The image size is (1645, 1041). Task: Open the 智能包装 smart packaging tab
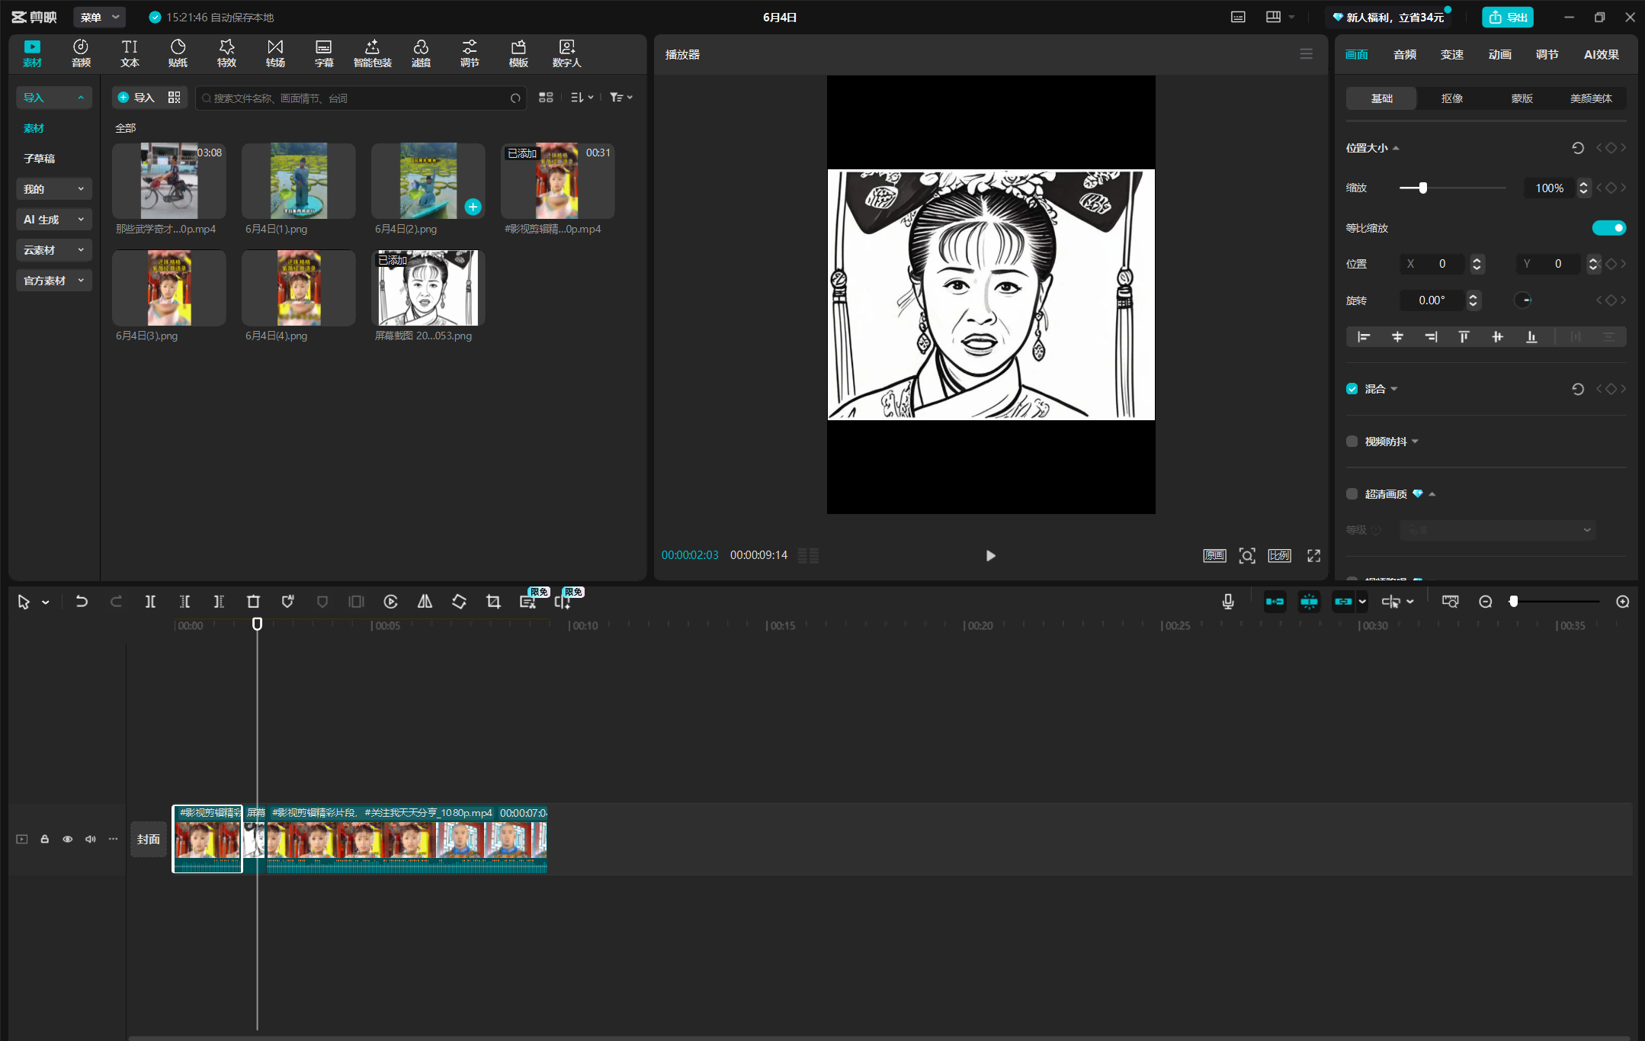373,53
